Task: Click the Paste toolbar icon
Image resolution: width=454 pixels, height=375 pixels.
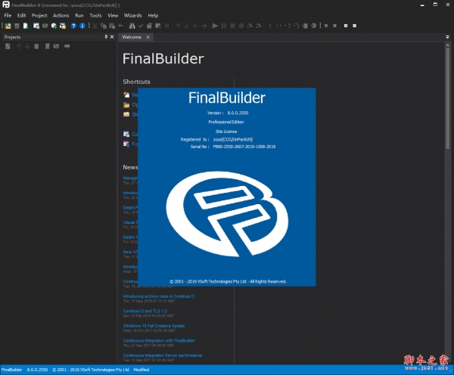Action: coord(112,26)
